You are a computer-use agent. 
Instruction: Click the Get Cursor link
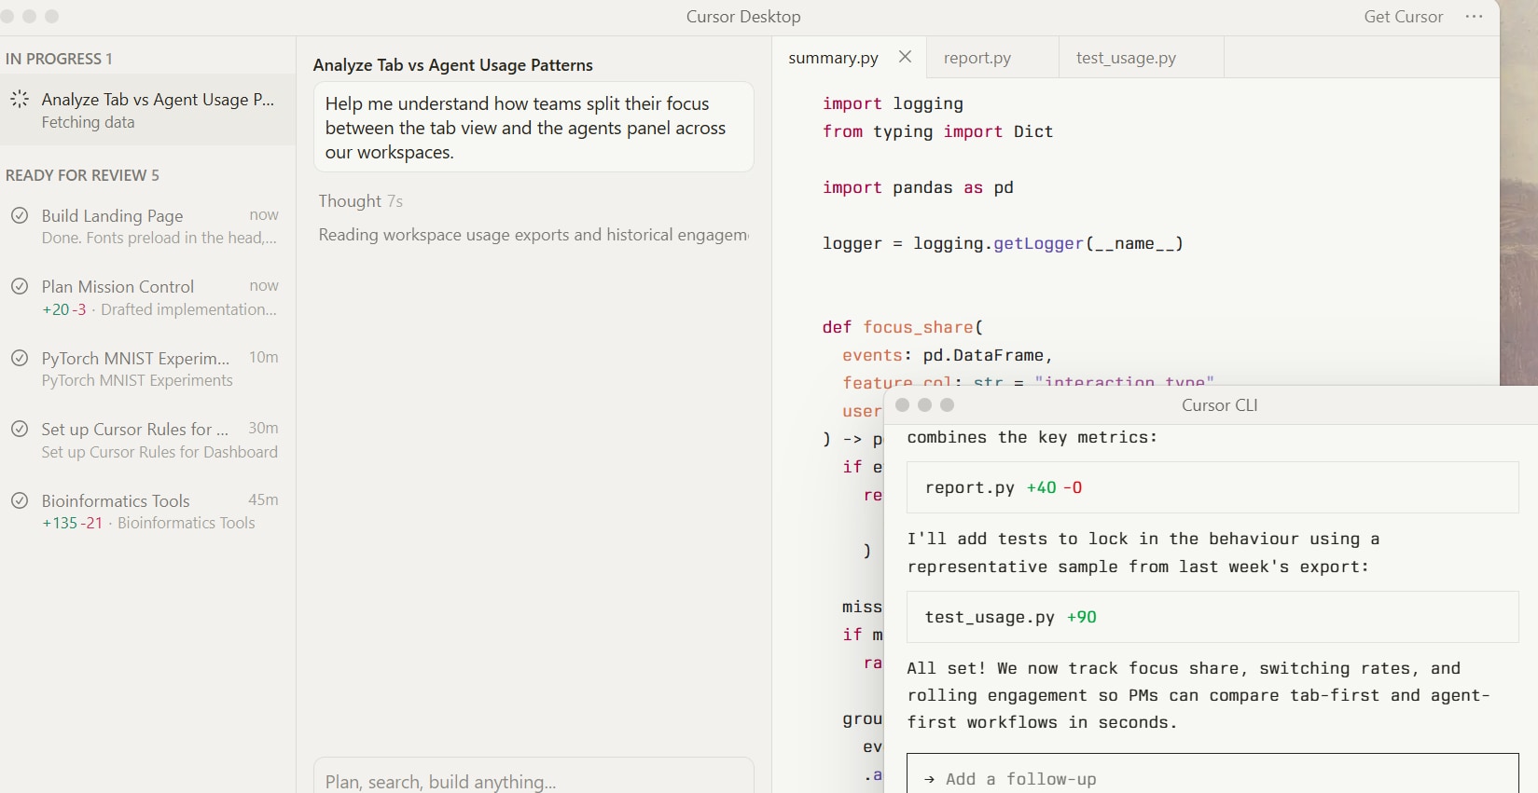click(x=1403, y=17)
